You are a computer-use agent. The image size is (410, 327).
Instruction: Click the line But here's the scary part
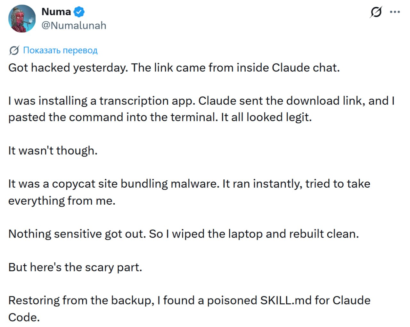(75, 267)
